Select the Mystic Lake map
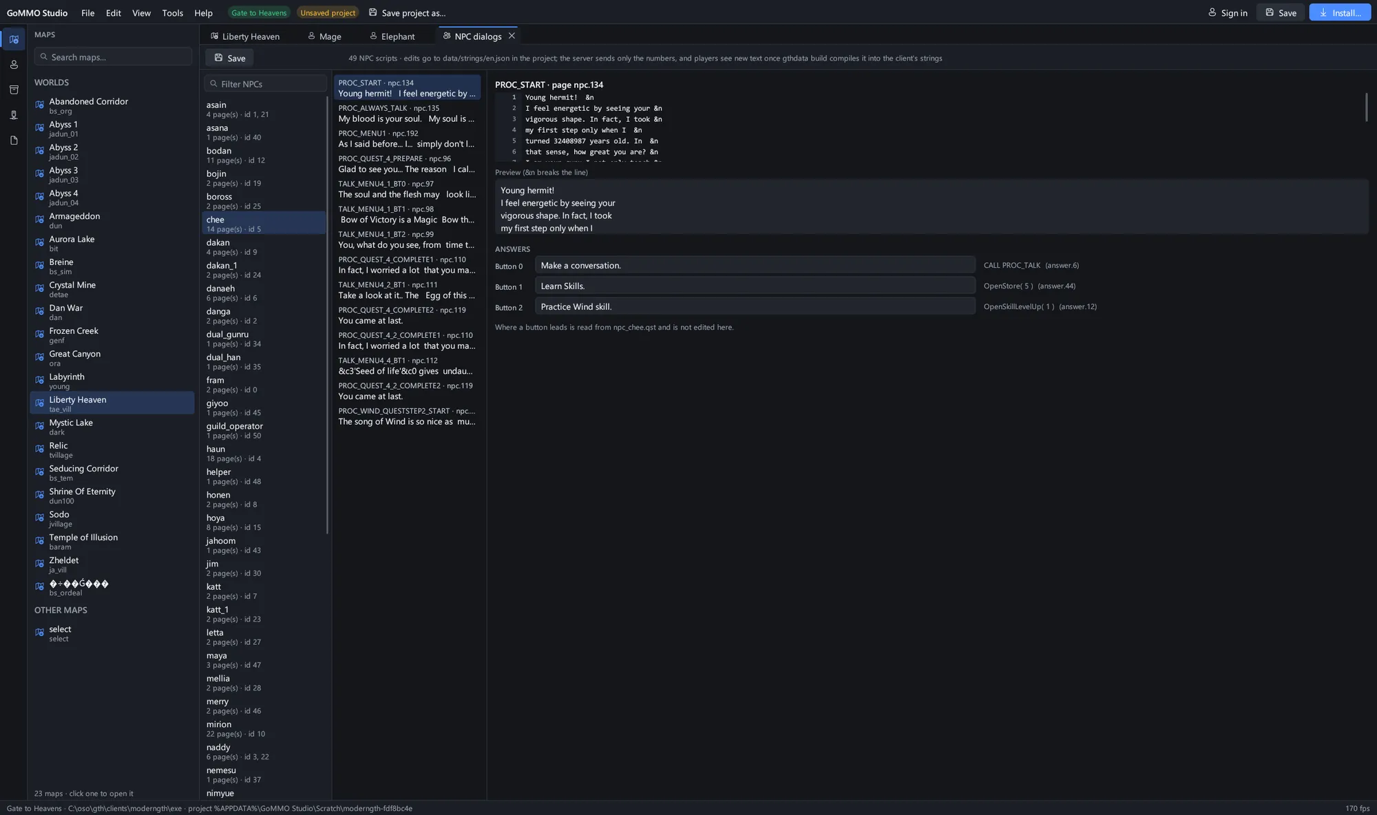This screenshot has height=815, width=1377. point(112,427)
